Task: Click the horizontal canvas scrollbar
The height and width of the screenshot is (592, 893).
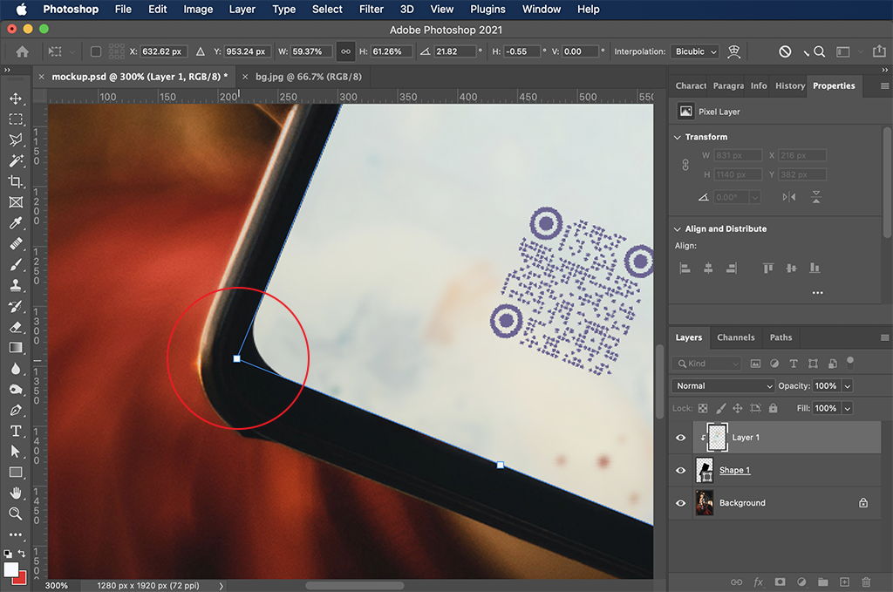Action: coord(355,586)
